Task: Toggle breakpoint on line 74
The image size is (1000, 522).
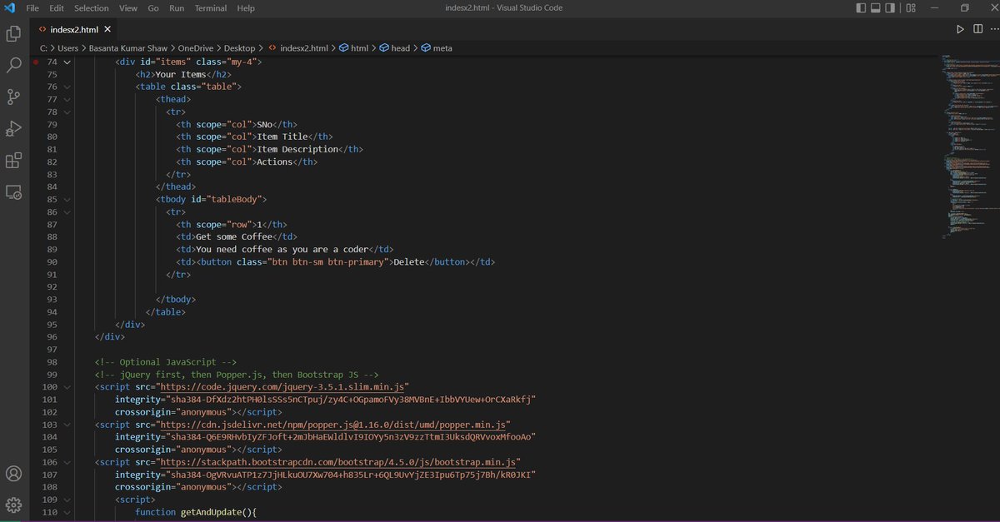Action: (x=36, y=62)
